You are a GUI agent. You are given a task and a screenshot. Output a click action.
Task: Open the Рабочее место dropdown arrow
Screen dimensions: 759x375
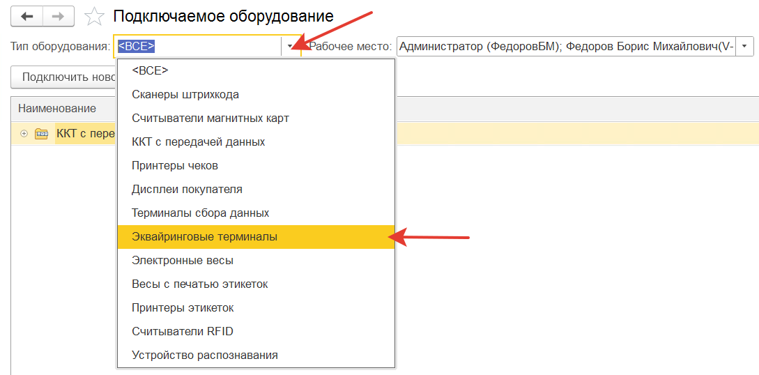pyautogui.click(x=744, y=47)
